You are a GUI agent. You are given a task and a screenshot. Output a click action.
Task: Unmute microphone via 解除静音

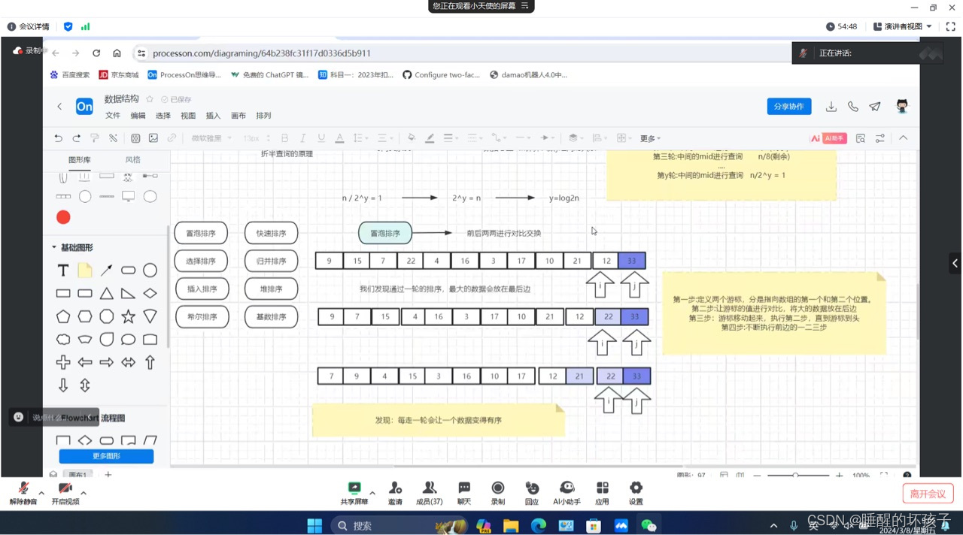(23, 494)
